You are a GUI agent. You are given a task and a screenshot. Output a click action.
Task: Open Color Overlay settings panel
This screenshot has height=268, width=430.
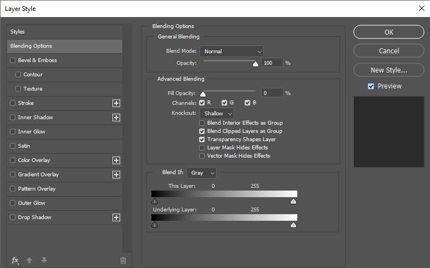point(34,160)
